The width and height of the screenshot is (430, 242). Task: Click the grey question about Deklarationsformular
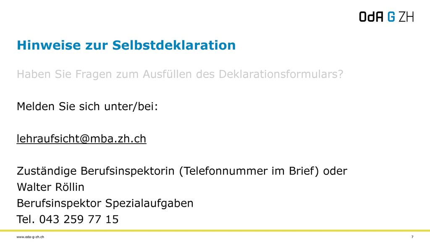point(180,74)
